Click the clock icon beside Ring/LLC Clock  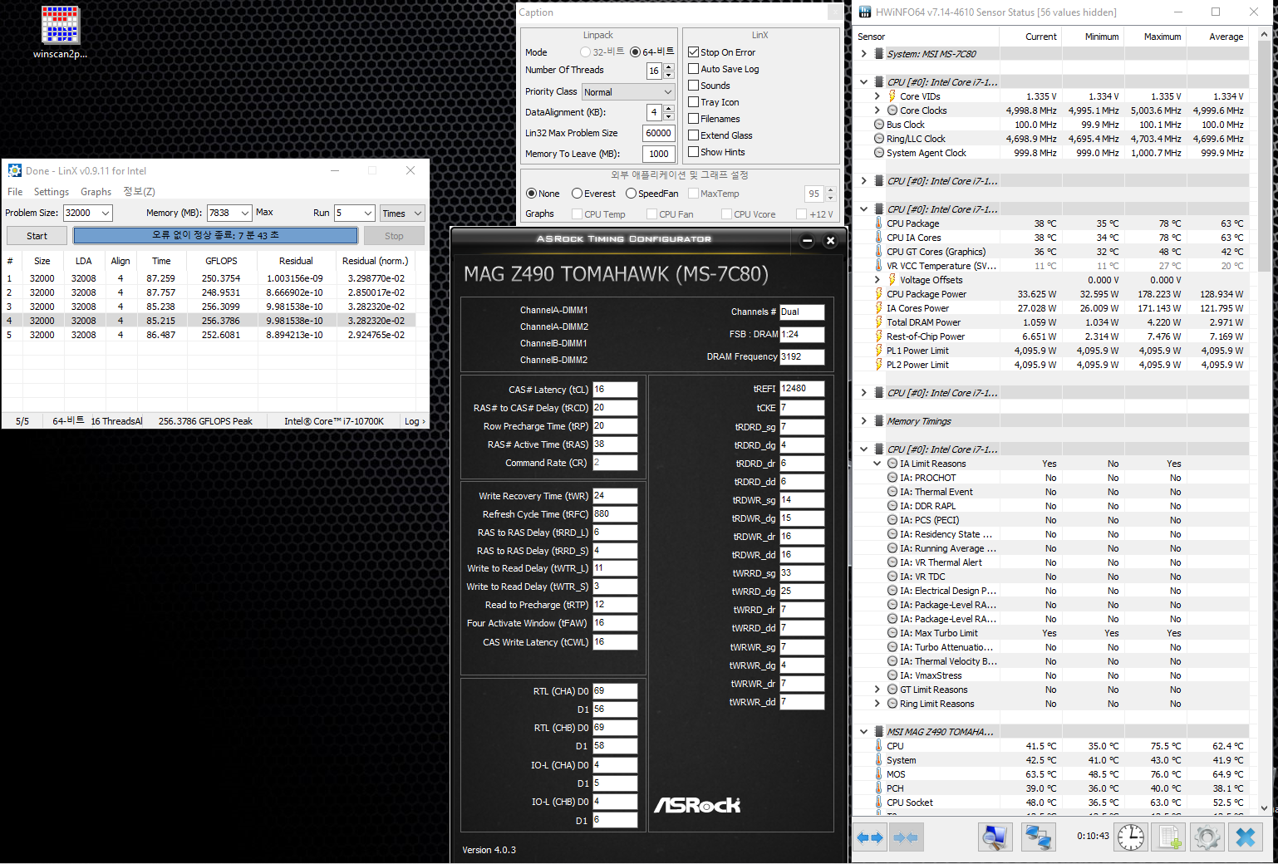(879, 139)
